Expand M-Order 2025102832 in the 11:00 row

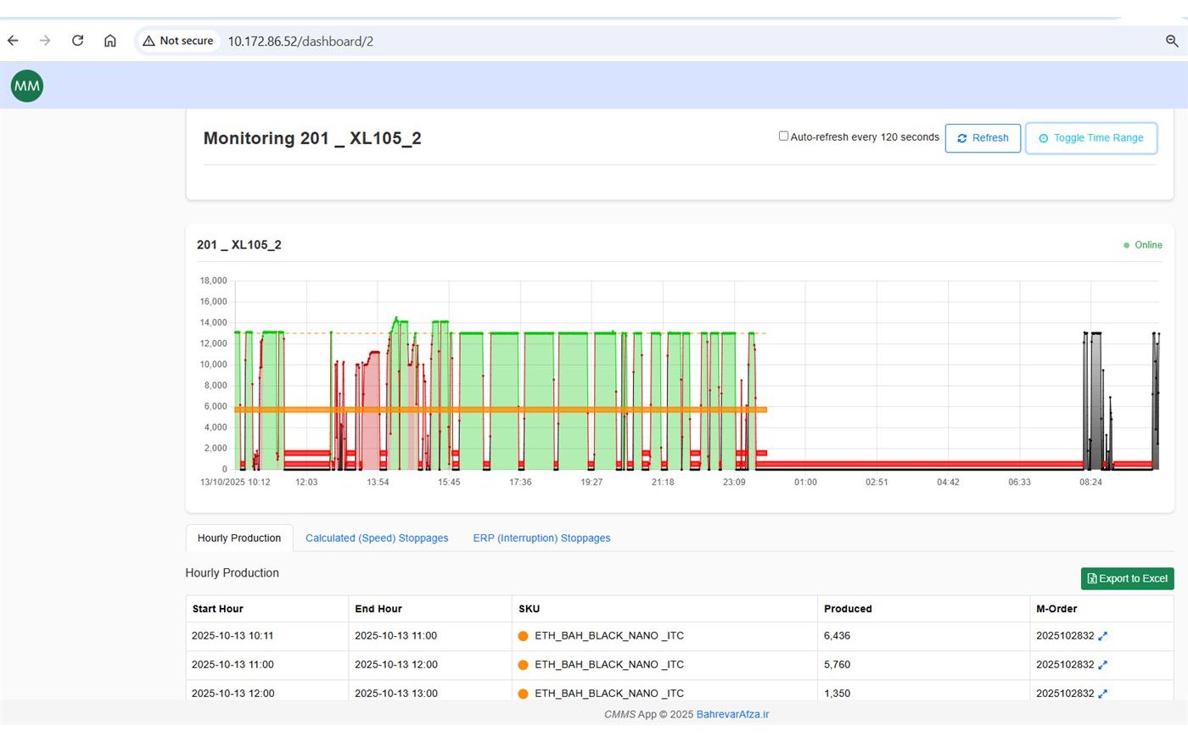1102,665
